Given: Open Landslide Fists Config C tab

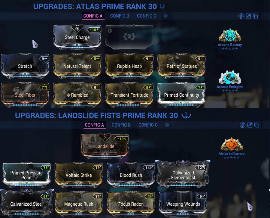Looking at the screenshot, I should click(148, 125).
